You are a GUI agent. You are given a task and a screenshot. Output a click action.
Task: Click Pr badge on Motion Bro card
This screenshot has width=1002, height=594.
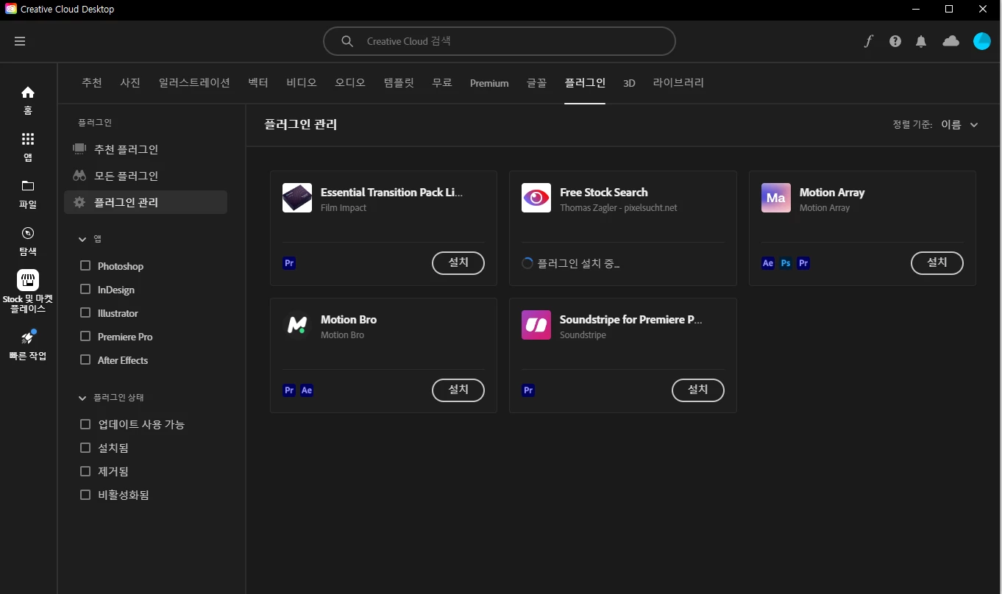(289, 390)
